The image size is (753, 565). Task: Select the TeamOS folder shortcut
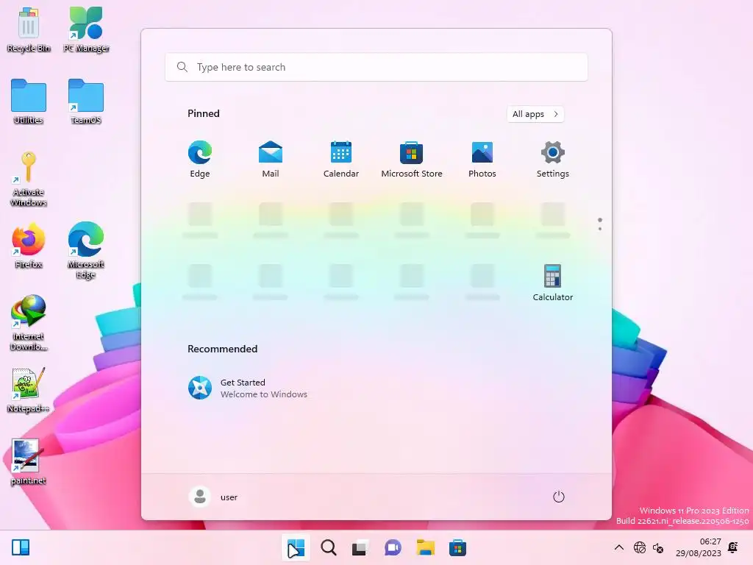(x=86, y=102)
